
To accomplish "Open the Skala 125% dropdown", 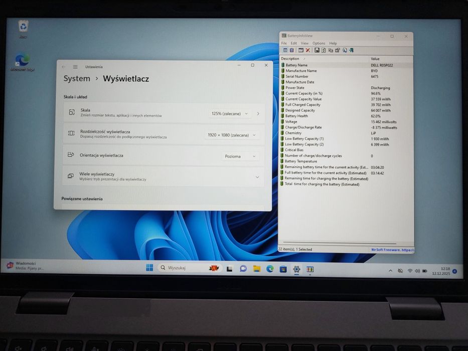I will [x=230, y=114].
